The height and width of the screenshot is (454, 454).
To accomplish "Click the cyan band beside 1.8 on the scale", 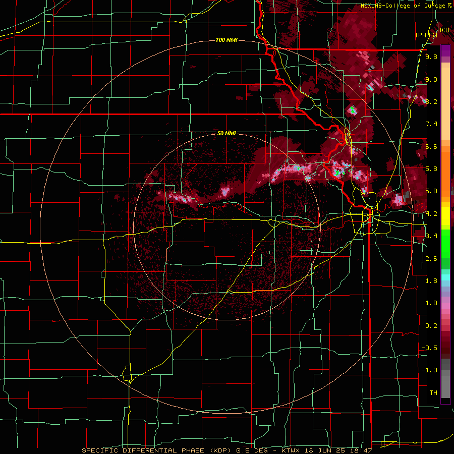I will [x=445, y=277].
